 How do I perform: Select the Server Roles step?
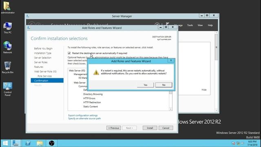tap(41, 62)
